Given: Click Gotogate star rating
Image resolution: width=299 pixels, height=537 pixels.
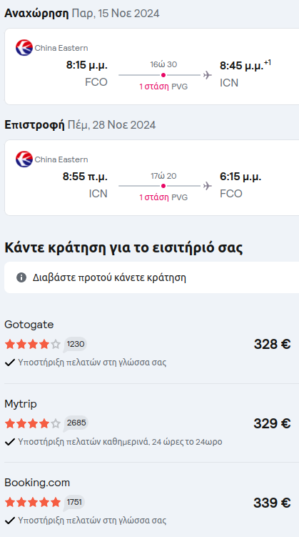Looking at the screenshot, I should pos(33,344).
